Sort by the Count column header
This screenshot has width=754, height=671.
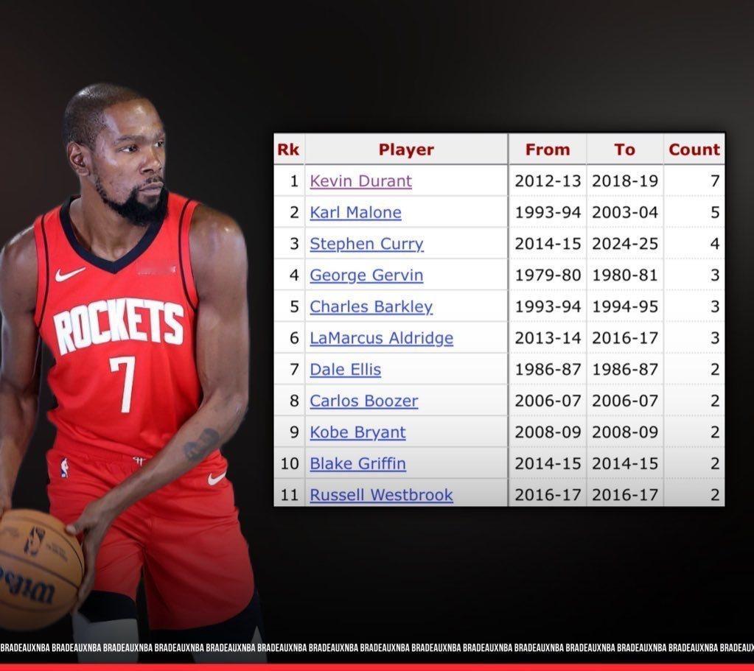pyautogui.click(x=694, y=150)
